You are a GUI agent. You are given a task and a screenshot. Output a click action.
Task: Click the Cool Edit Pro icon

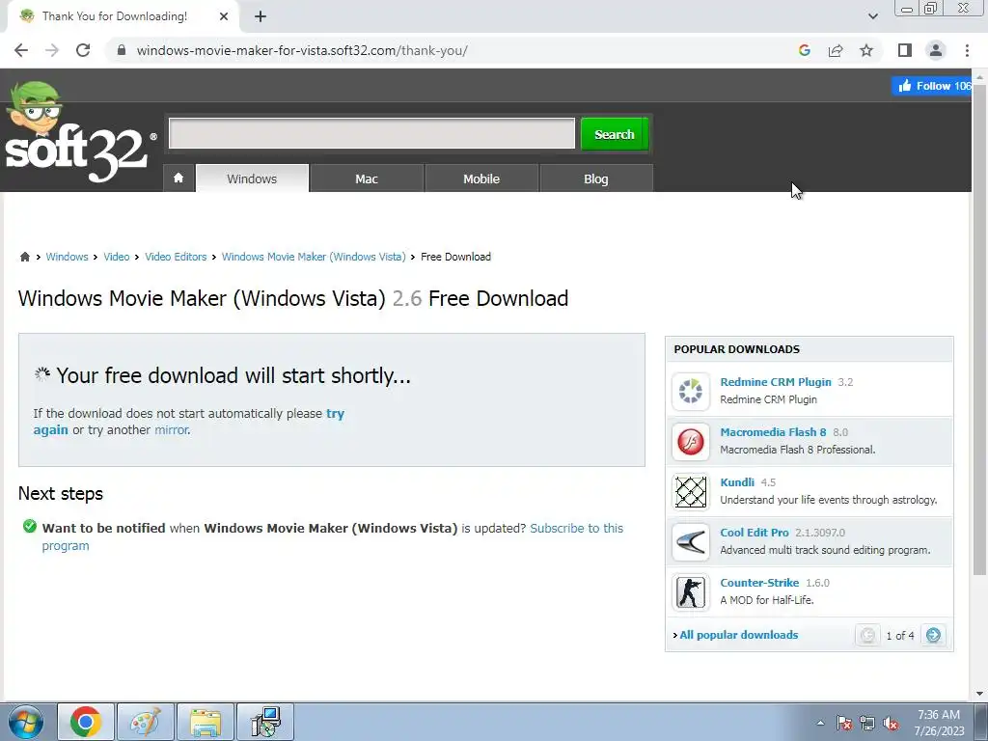691,542
